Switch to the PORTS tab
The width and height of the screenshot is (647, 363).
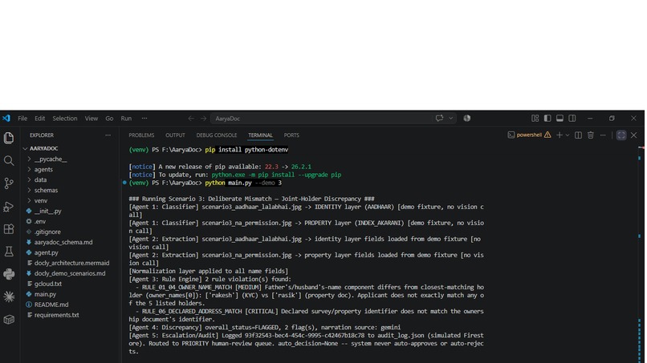click(291, 135)
